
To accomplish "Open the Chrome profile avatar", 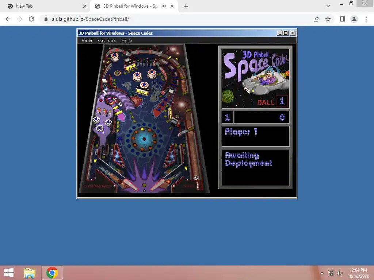I will click(354, 19).
